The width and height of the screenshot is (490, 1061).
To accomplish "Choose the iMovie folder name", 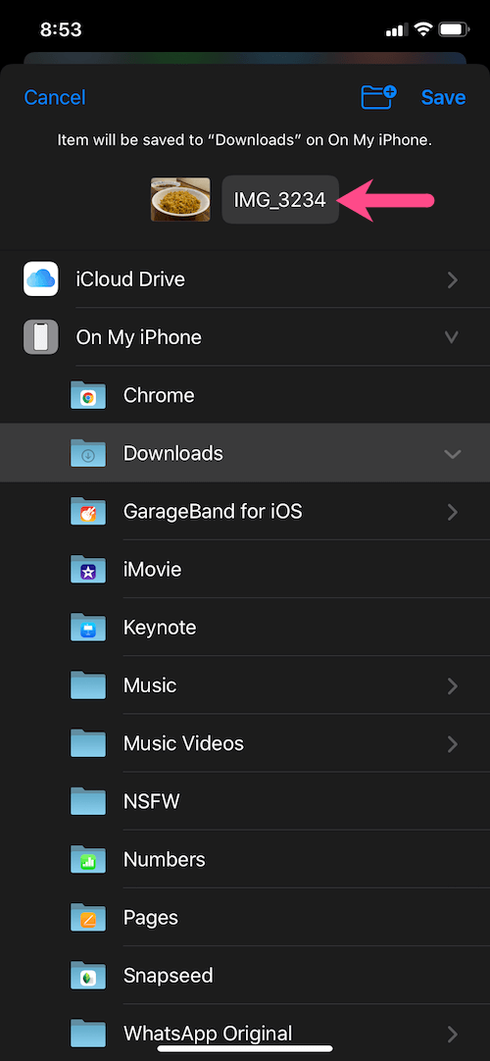I will click(152, 570).
